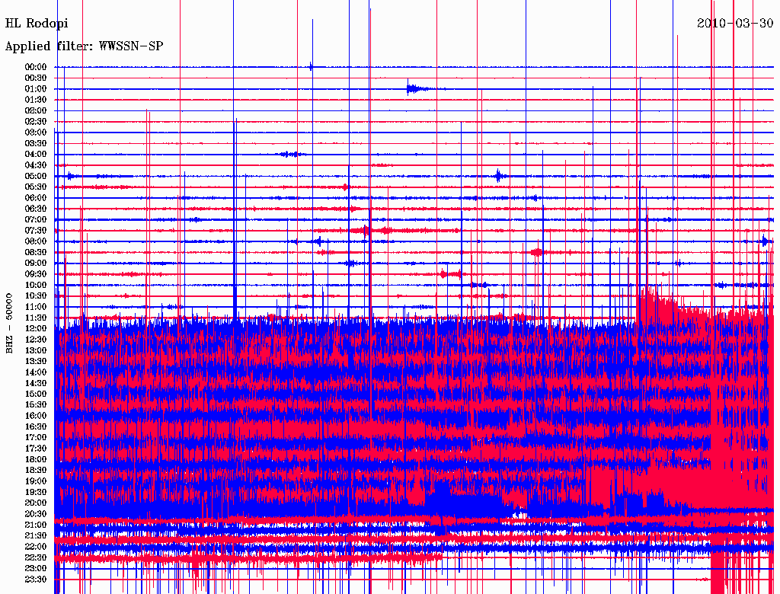This screenshot has height=594, width=780.
Task: Click the 20:30 time label
Action: click(x=36, y=514)
